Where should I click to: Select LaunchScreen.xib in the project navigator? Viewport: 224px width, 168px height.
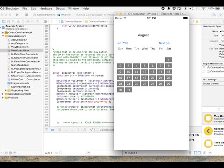21,87
